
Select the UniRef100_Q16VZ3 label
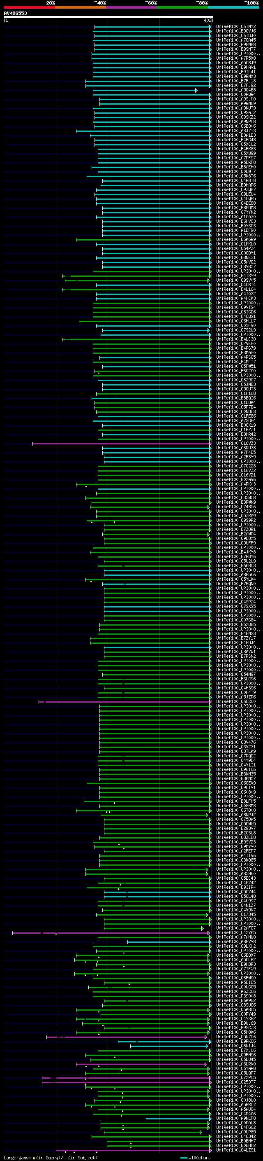tap(236, 444)
